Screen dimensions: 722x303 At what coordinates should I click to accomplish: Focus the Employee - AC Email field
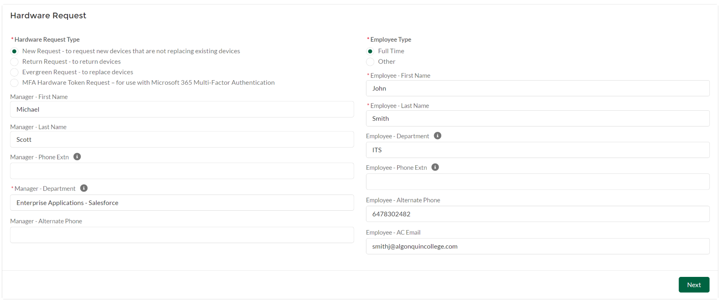(x=537, y=246)
